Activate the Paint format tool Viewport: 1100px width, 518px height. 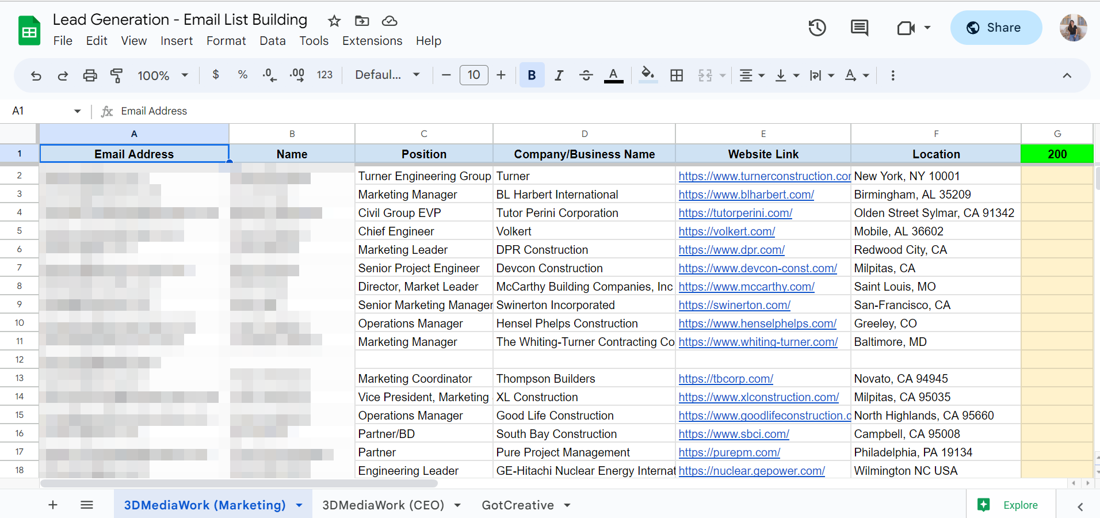pyautogui.click(x=116, y=75)
